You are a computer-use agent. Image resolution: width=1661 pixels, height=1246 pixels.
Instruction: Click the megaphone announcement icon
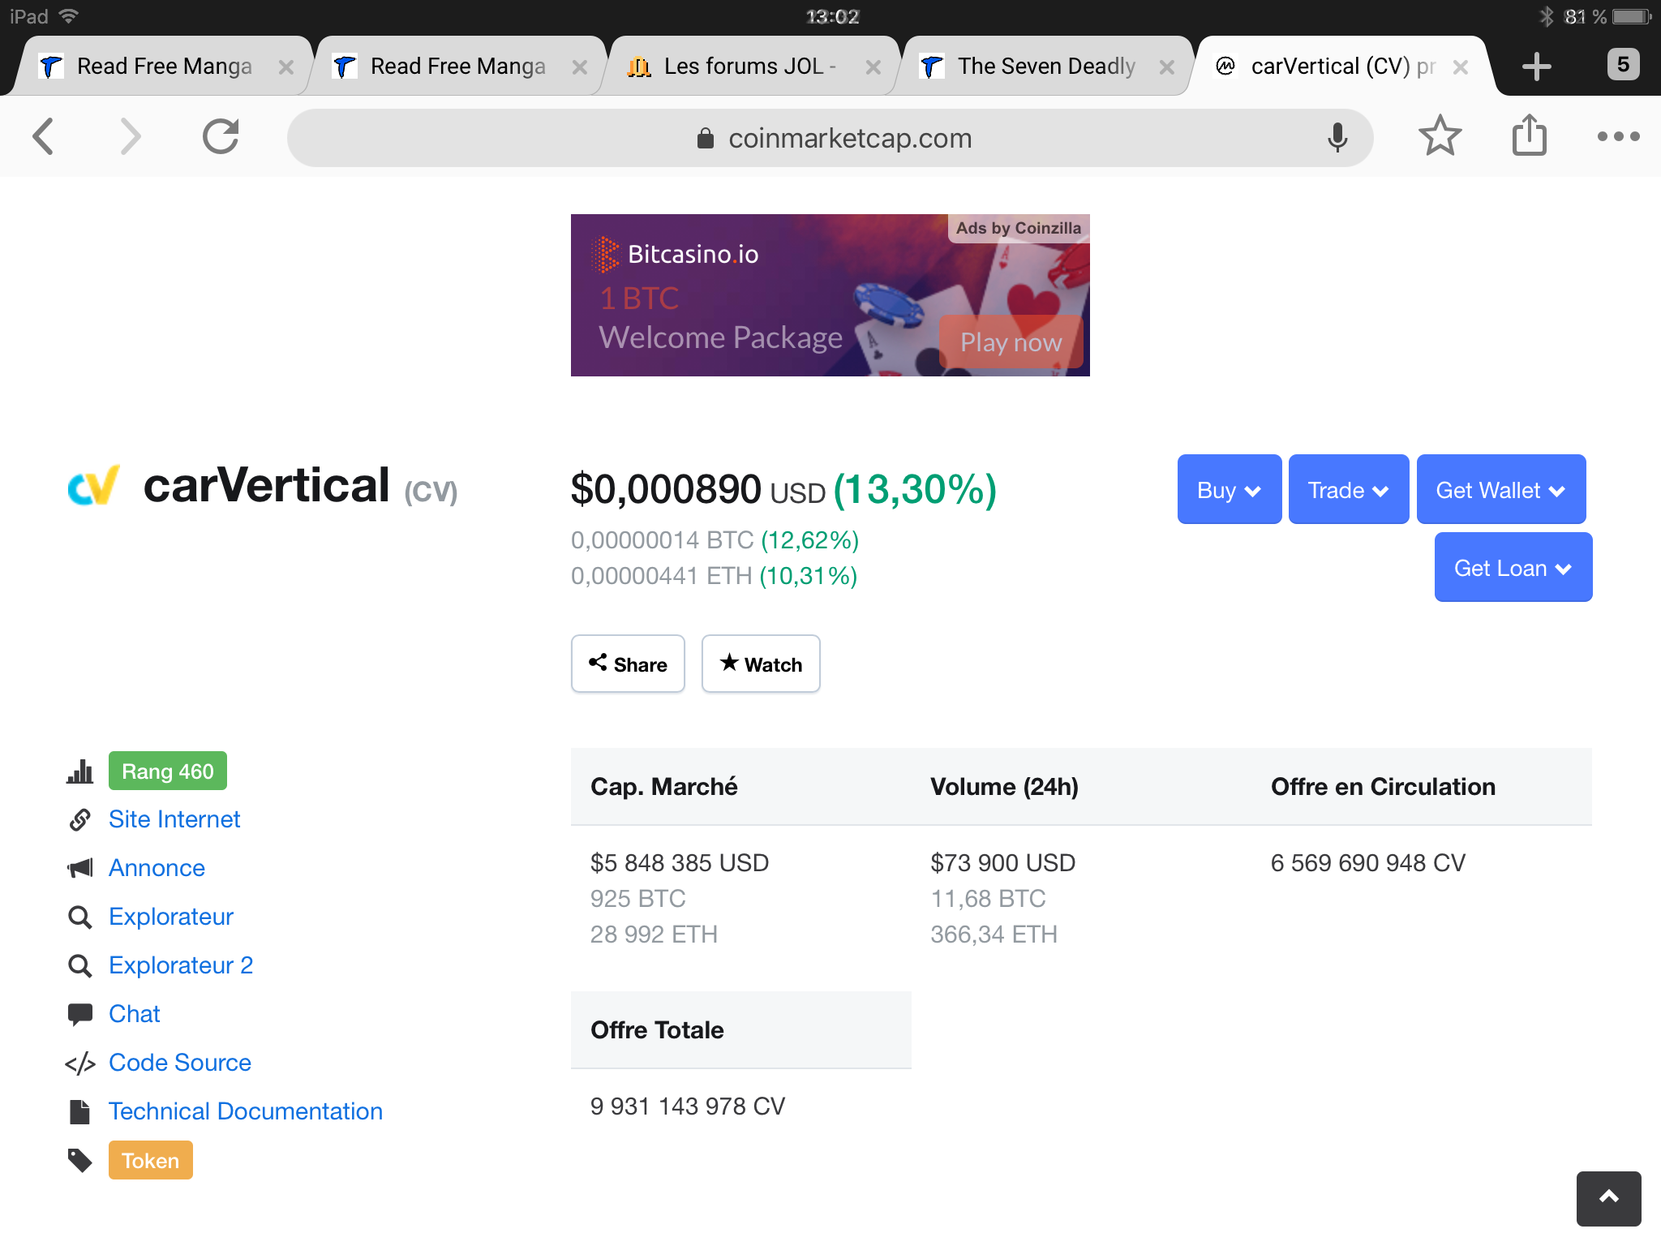pos(79,868)
